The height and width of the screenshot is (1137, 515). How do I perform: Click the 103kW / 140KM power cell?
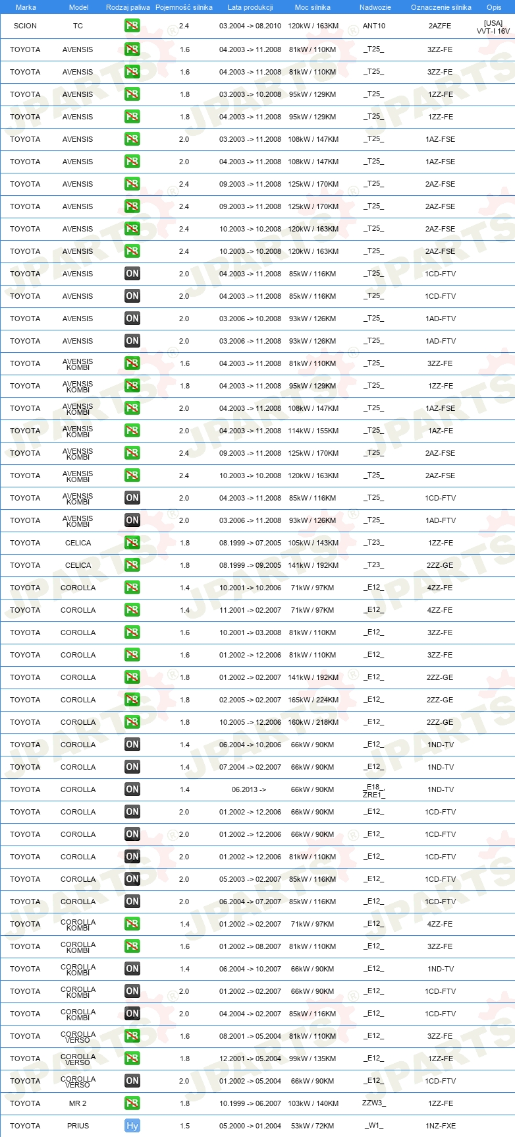click(x=313, y=1103)
